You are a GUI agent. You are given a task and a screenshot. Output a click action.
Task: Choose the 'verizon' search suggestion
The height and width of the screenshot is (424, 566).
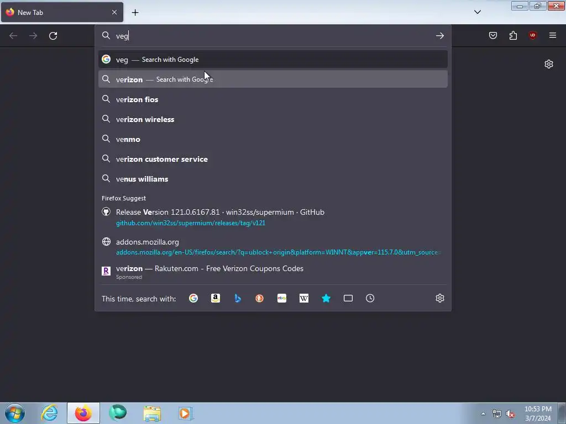273,79
